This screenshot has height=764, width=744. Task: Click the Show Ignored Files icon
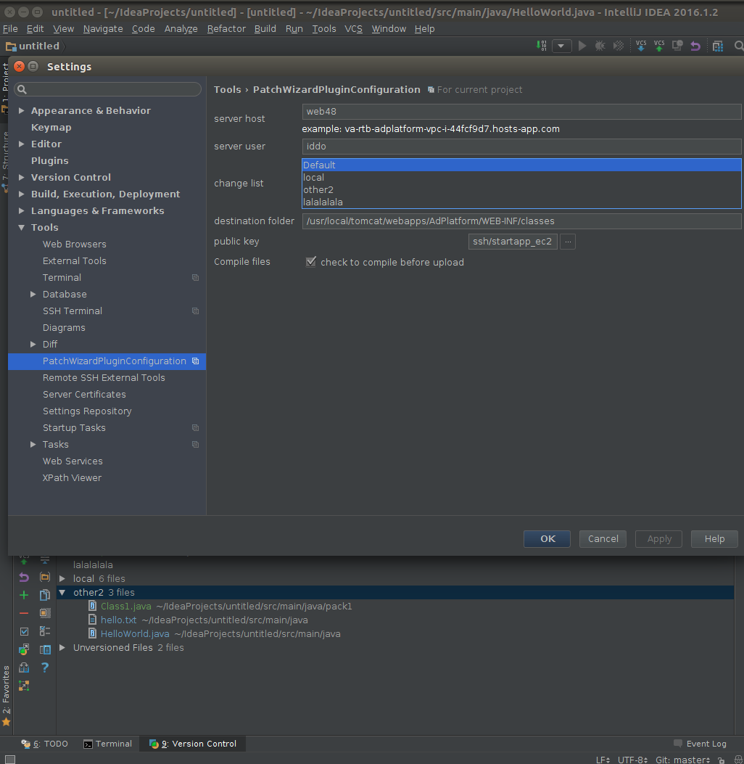pos(45,613)
